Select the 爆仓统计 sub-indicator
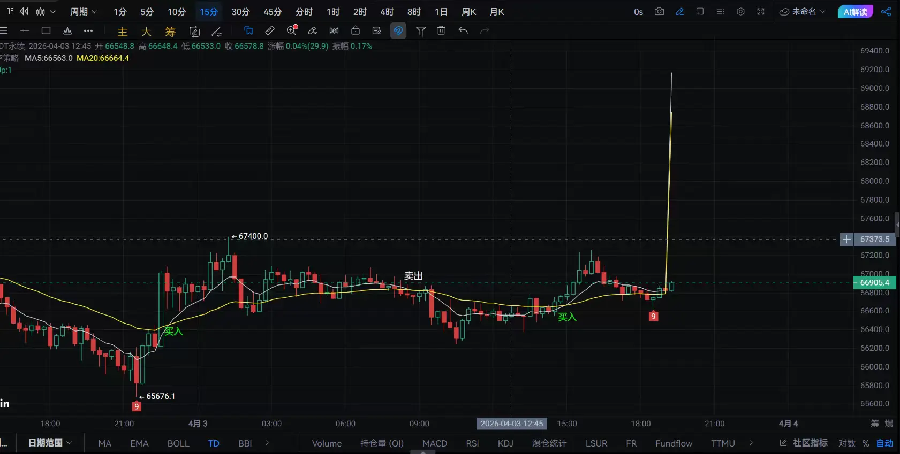 [x=549, y=443]
